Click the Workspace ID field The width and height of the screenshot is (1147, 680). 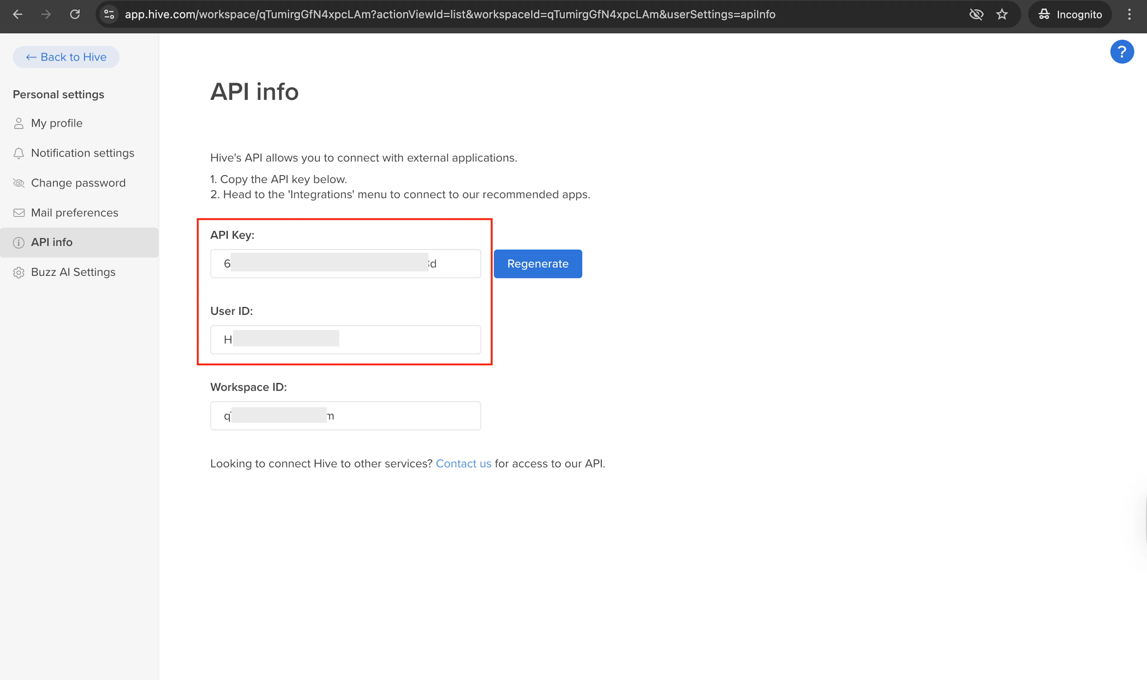click(346, 416)
